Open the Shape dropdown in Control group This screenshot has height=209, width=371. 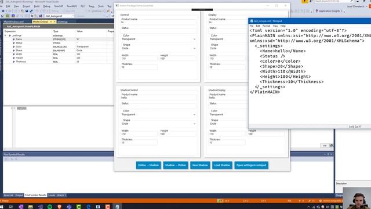pyautogui.click(x=195, y=48)
